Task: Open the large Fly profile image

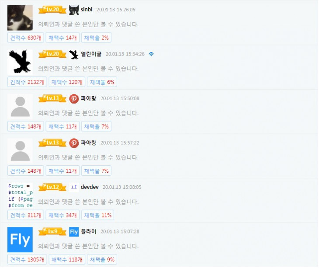Action: [20, 240]
